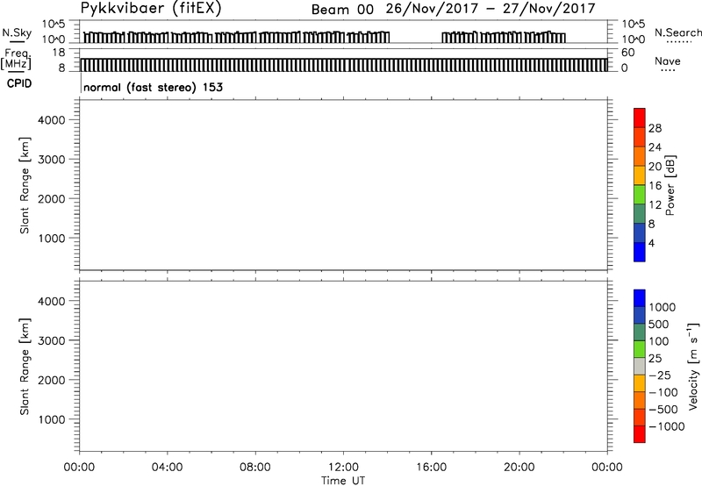The image size is (702, 486).
Task: Click the Velocity colorbar value 1000
Action: 663,307
